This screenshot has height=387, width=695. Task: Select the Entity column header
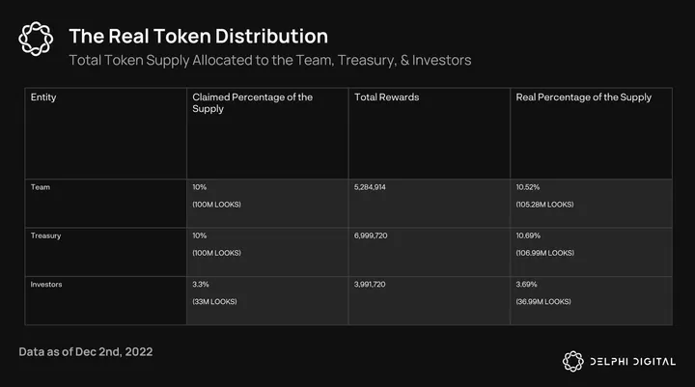pos(43,97)
